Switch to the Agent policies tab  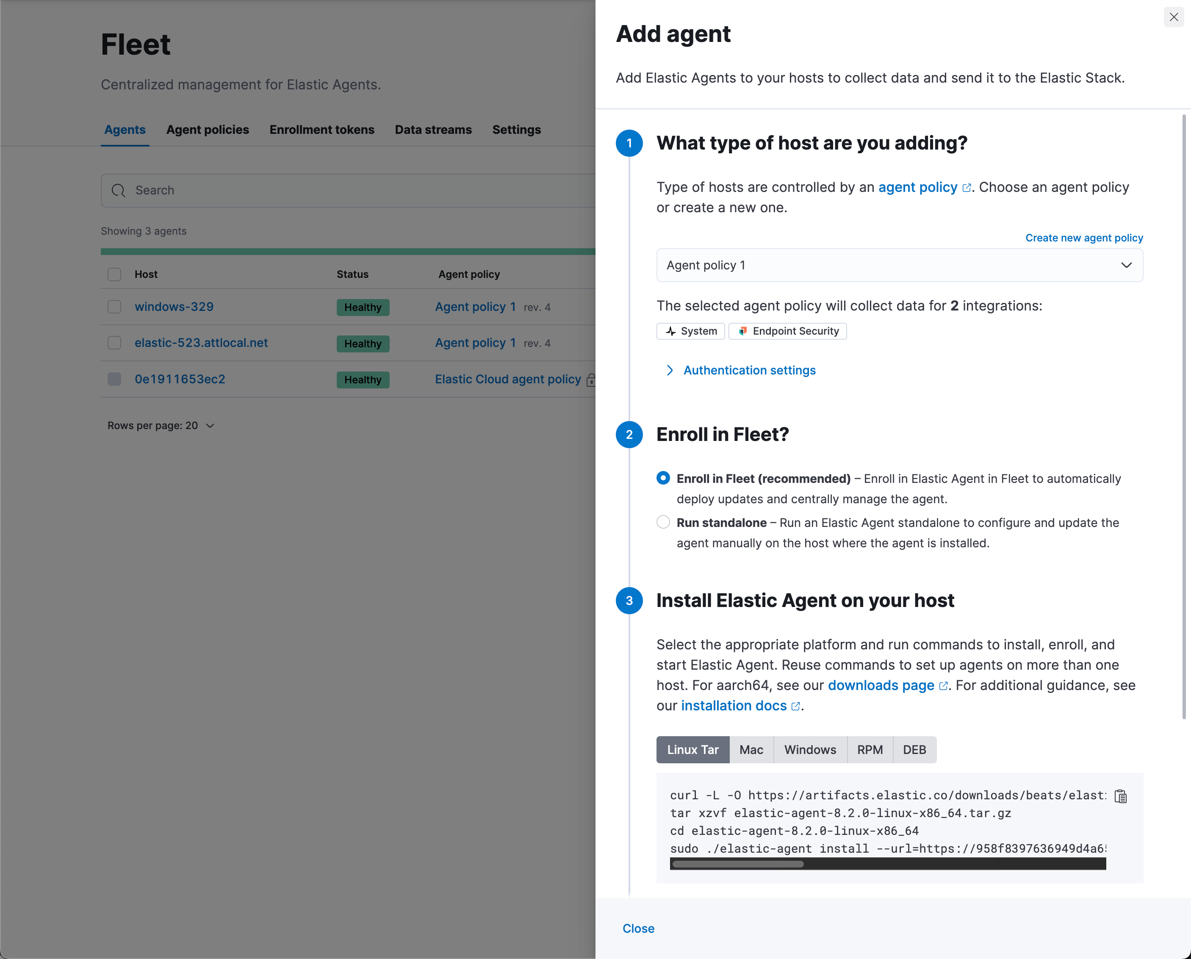point(208,129)
